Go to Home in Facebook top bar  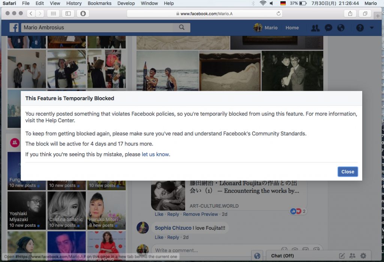292,28
